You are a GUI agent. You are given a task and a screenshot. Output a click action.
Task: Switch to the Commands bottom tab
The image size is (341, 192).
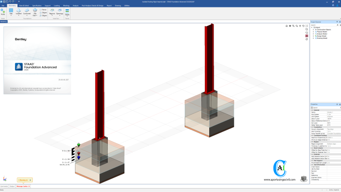tap(4, 186)
